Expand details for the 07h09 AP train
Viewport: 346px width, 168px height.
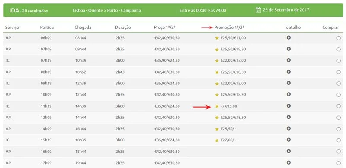pos(288,49)
